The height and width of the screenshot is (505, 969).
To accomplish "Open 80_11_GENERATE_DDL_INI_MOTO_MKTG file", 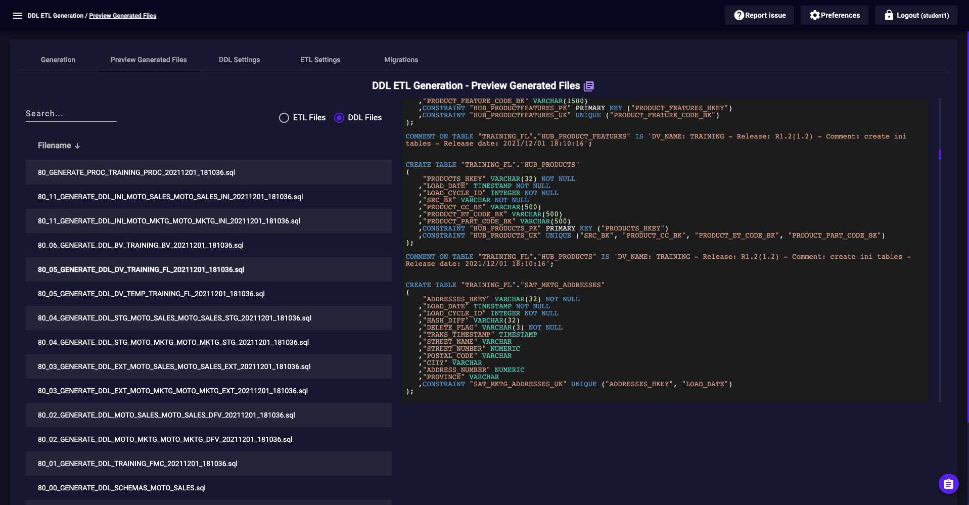I will [209, 221].
